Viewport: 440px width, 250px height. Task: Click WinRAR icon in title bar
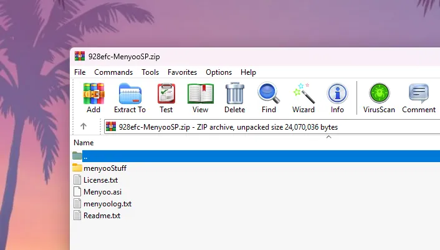pos(80,56)
